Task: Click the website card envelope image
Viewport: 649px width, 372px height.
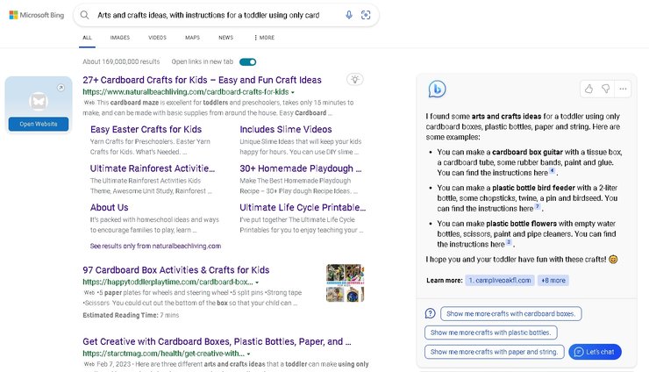Action: (x=39, y=102)
